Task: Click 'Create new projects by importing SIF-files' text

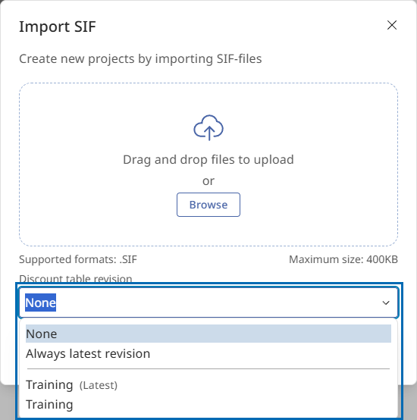Action: [x=140, y=58]
